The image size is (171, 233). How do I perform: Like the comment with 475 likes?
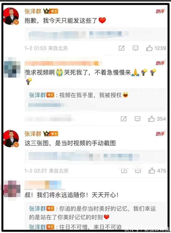(x=151, y=171)
